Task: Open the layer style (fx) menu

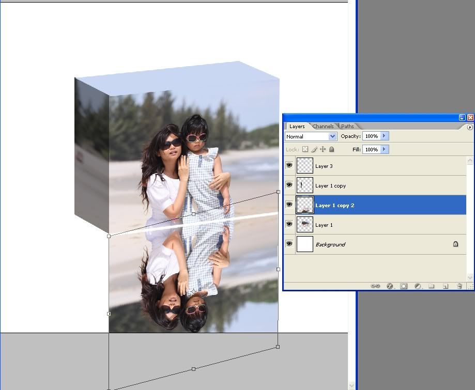Action: coord(390,286)
